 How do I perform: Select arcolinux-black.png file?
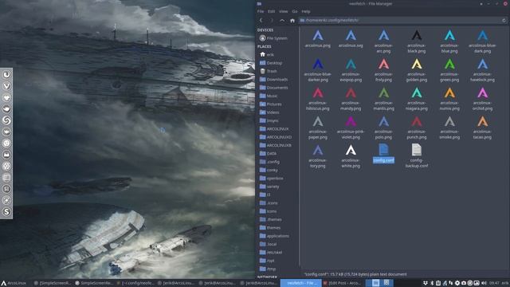click(x=417, y=41)
